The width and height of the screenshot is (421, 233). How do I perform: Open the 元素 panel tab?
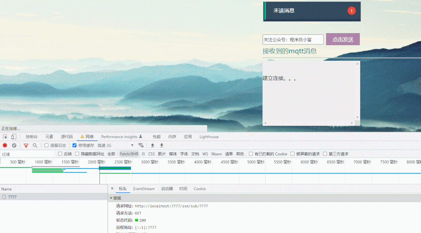pos(49,137)
